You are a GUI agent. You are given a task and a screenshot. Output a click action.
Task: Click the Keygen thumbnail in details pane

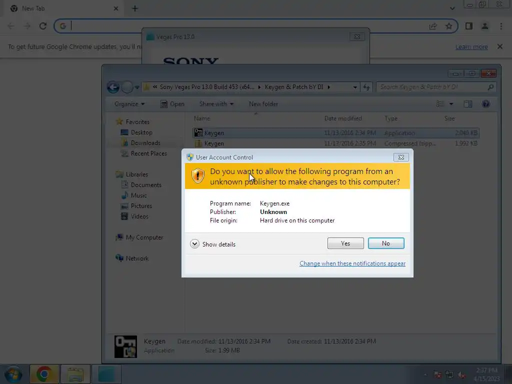125,346
